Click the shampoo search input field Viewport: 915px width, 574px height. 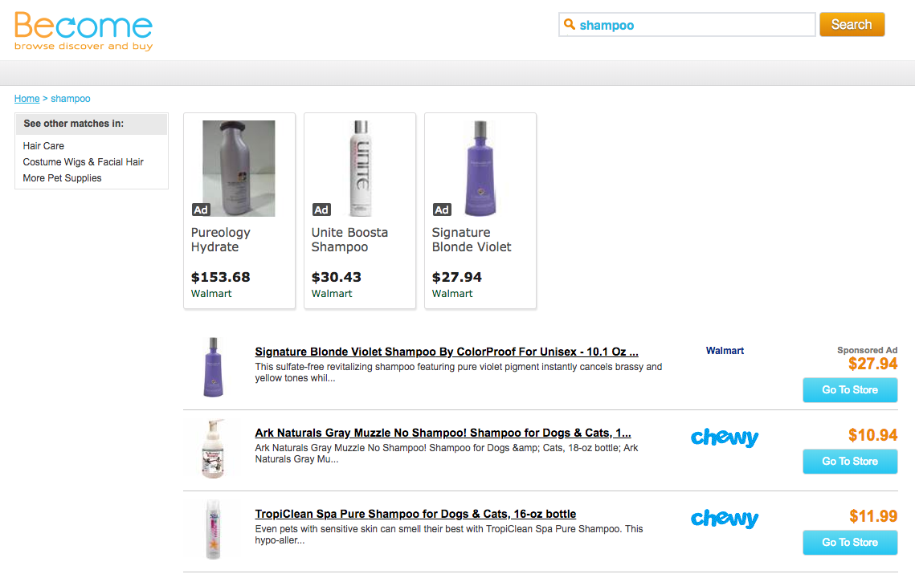(691, 25)
